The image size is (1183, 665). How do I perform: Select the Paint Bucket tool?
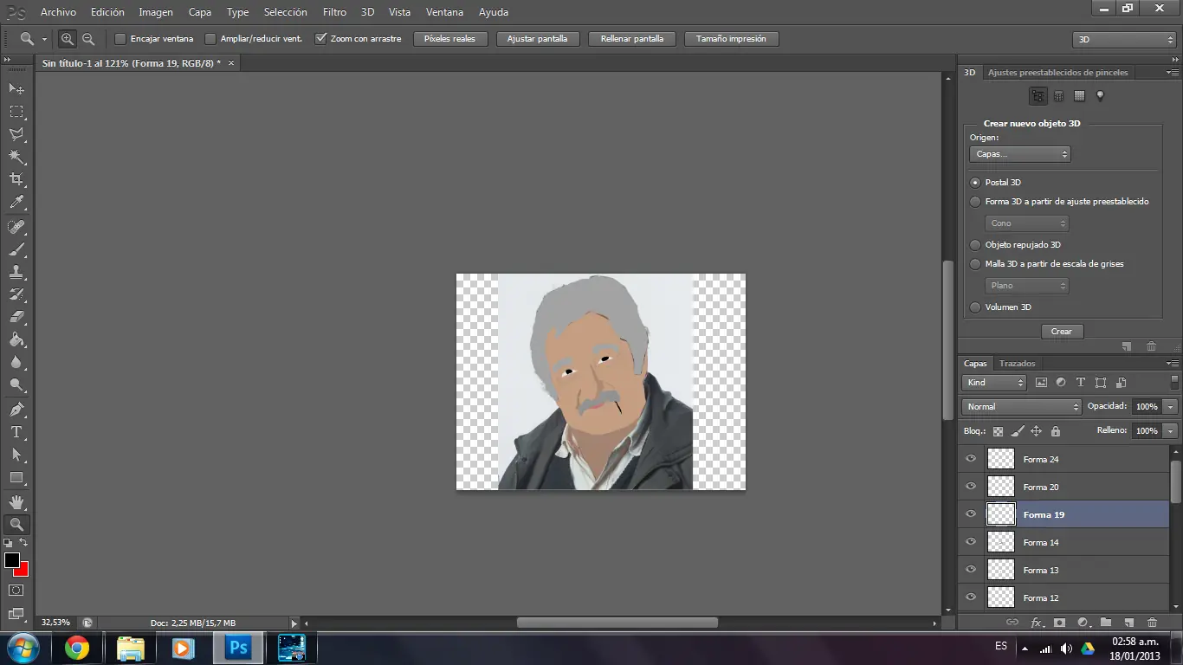(16, 339)
